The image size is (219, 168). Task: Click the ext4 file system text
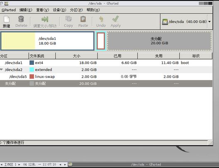click(39, 63)
